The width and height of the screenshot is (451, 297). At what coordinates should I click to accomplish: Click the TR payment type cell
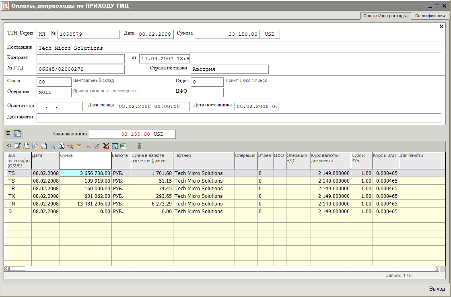[x=19, y=189]
